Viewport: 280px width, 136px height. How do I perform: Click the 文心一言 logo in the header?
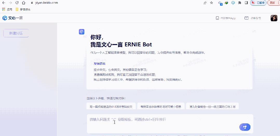tap(13, 18)
